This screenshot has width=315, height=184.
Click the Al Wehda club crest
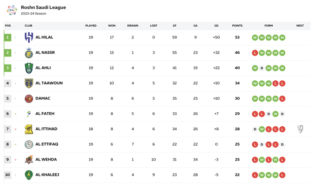[29, 160]
